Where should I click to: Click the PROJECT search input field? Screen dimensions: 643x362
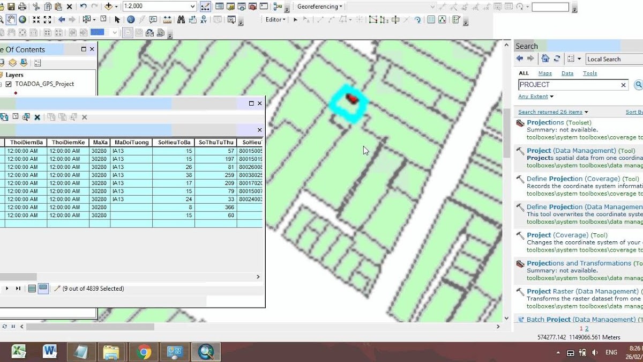click(x=568, y=85)
